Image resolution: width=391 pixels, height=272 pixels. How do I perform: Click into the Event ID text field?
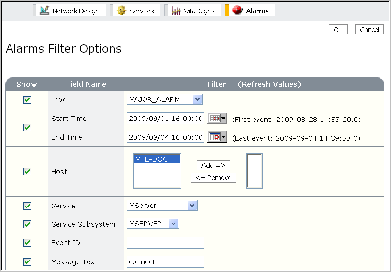(165, 243)
